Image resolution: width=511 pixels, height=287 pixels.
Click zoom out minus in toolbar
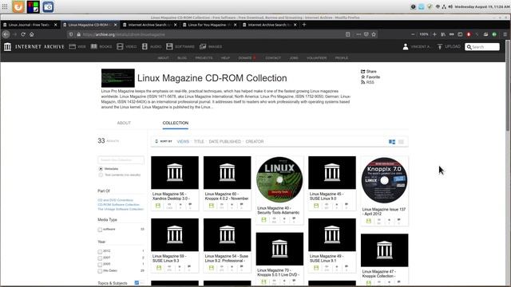click(413, 34)
